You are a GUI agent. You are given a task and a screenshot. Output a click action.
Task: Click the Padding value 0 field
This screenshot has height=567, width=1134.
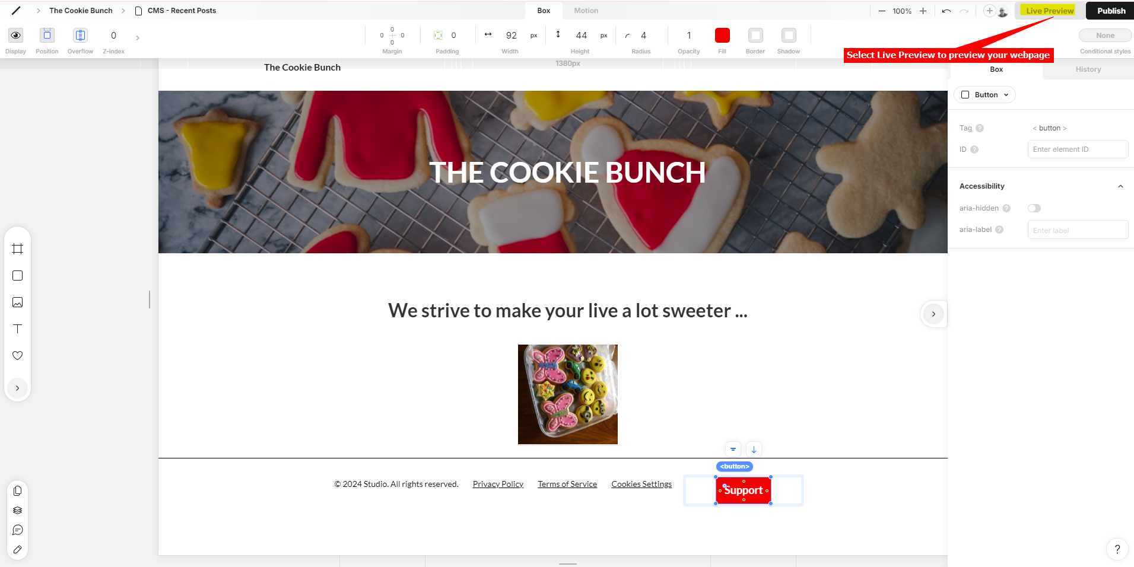(453, 36)
